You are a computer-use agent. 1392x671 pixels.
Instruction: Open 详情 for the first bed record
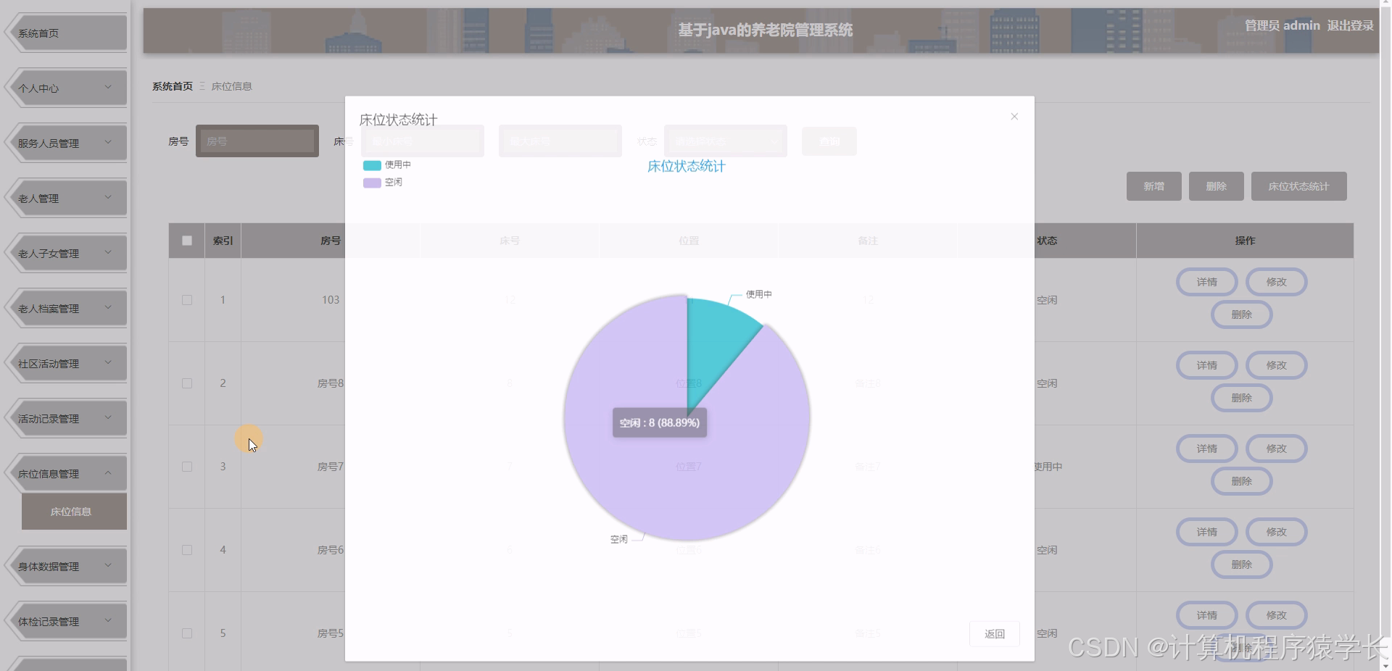(x=1206, y=282)
